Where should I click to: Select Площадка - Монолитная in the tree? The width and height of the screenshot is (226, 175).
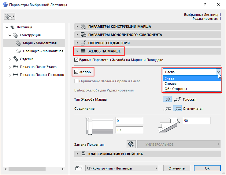tap(34, 51)
